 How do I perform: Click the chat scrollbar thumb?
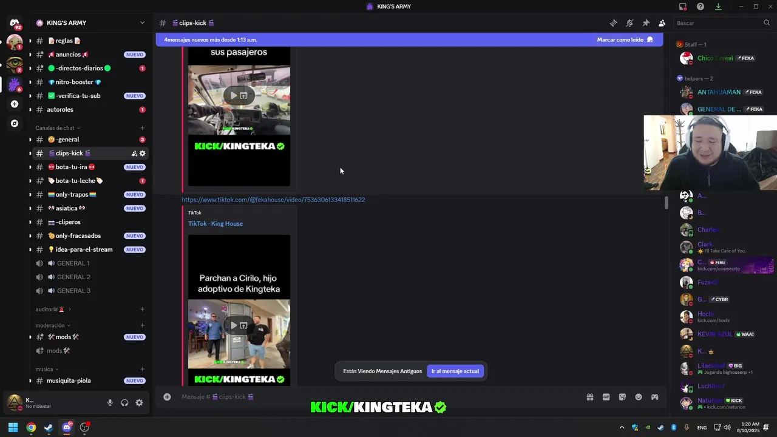coord(666,203)
